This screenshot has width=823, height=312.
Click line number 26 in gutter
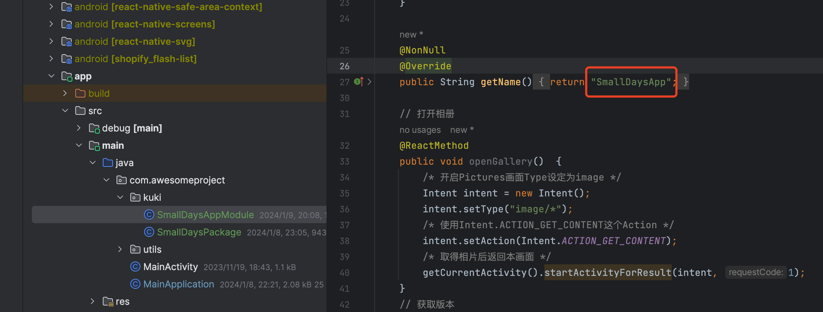click(345, 66)
